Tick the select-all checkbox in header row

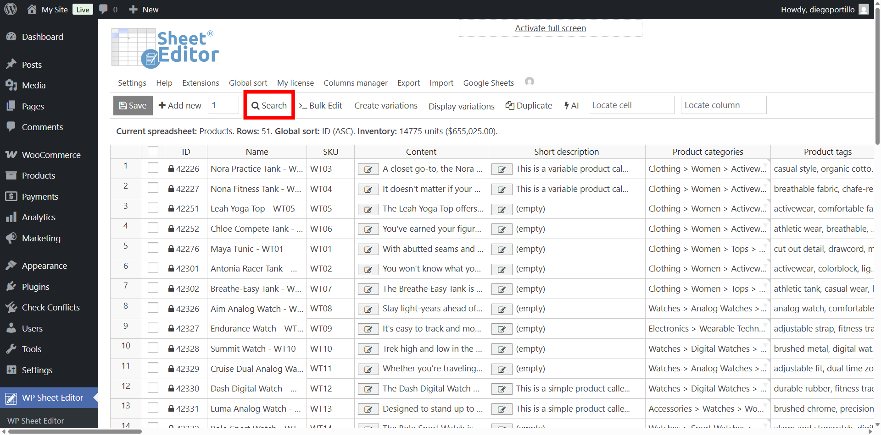coord(153,152)
